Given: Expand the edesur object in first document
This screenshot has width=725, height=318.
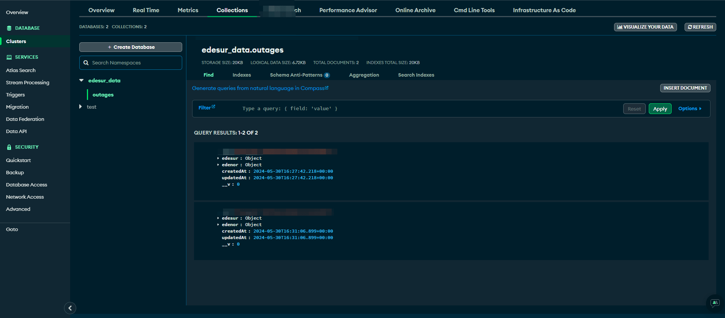Looking at the screenshot, I should (218, 158).
